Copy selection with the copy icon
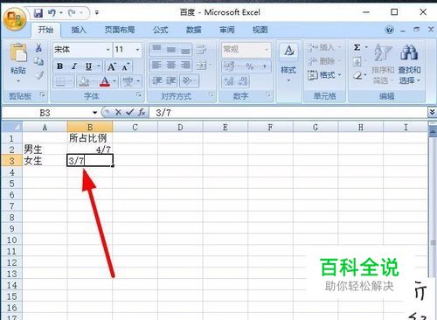437x320 pixels. 38,61
